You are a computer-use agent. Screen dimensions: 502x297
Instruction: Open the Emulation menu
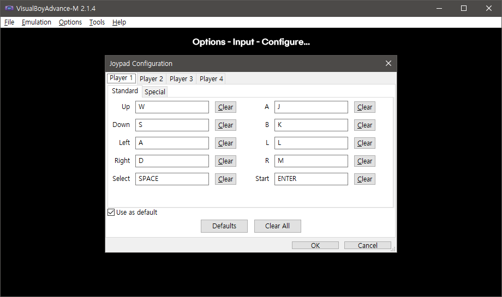pos(37,22)
